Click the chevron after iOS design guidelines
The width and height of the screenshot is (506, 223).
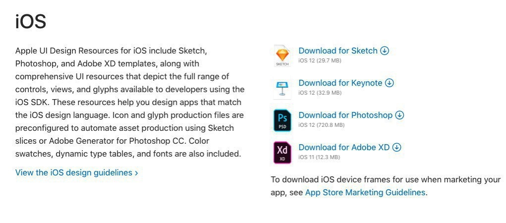[x=136, y=173]
